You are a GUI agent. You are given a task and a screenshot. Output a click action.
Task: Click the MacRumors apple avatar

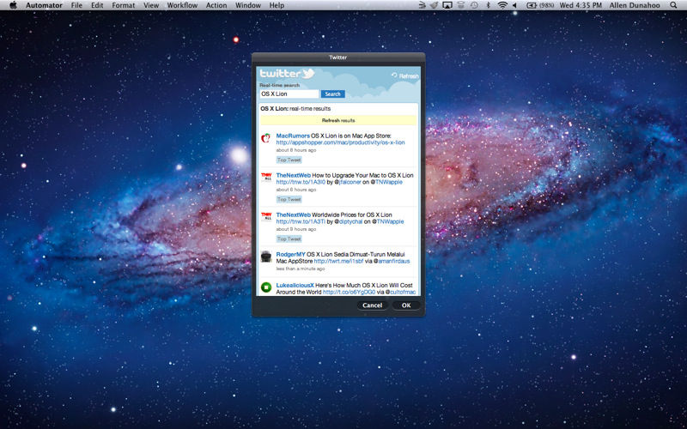(x=266, y=139)
